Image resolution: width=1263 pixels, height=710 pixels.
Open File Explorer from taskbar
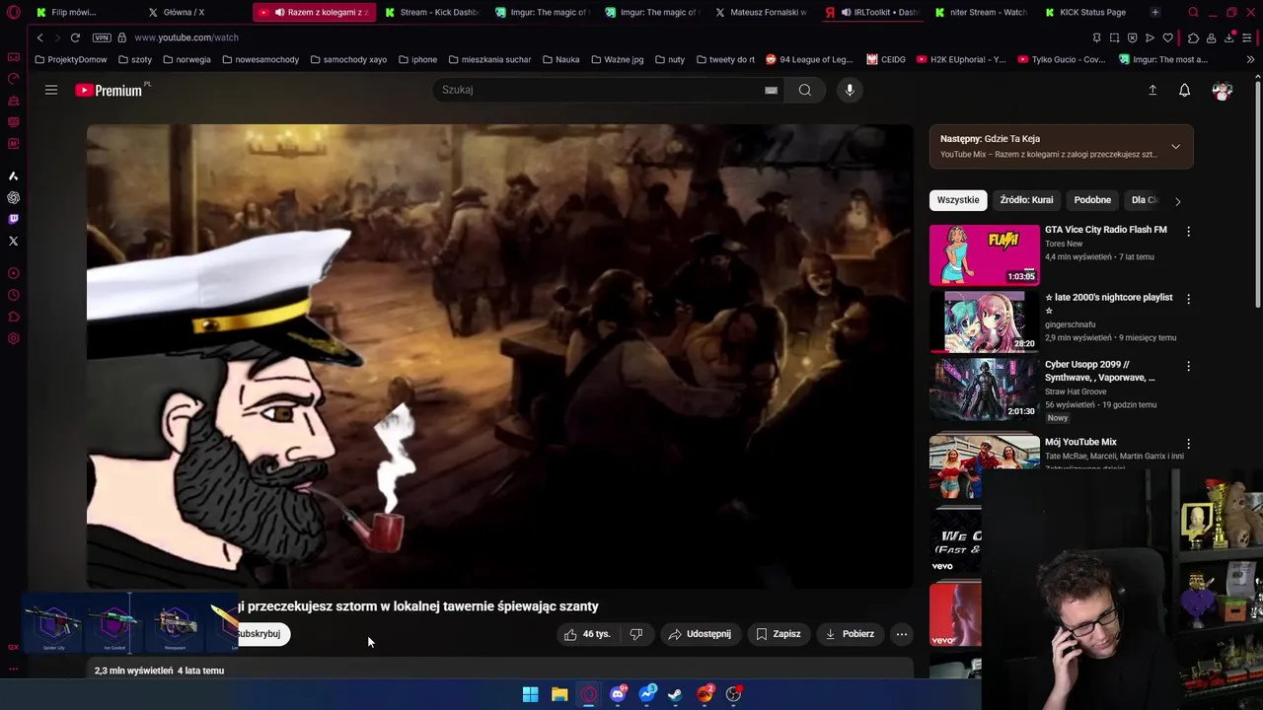pyautogui.click(x=559, y=694)
